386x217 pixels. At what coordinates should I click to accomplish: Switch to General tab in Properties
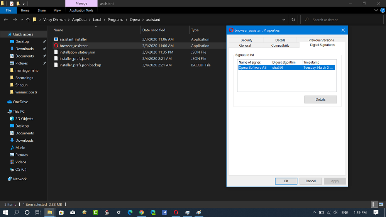[245, 45]
